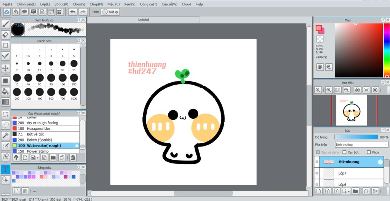Open the Công cụ(T) menu

149,4
